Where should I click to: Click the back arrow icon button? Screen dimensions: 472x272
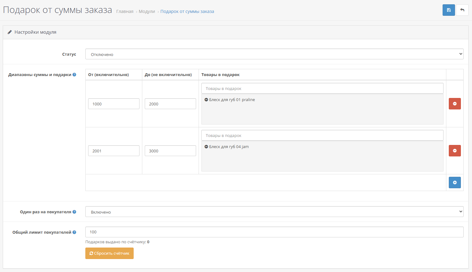[462, 10]
